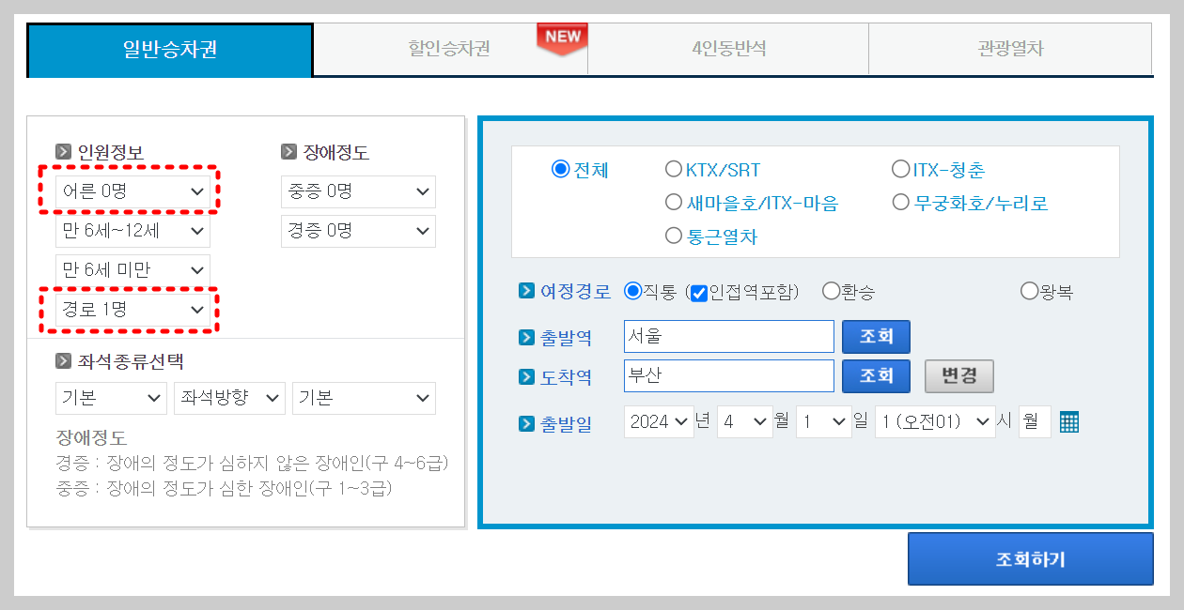Open the 어른 0명 adult count dropdown

click(132, 191)
